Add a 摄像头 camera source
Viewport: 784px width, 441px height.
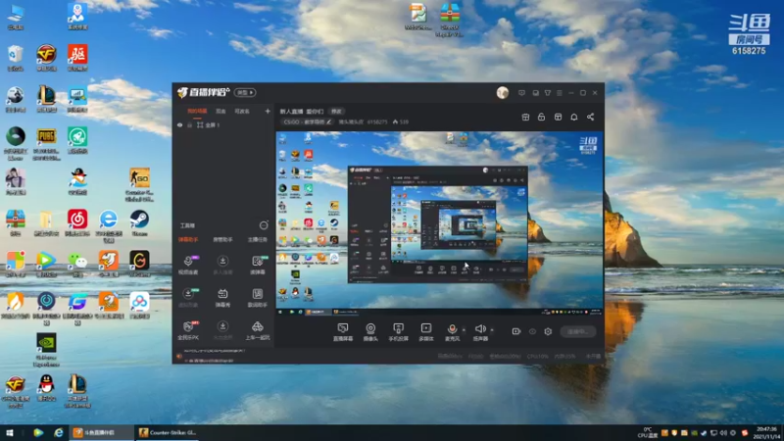(x=370, y=331)
